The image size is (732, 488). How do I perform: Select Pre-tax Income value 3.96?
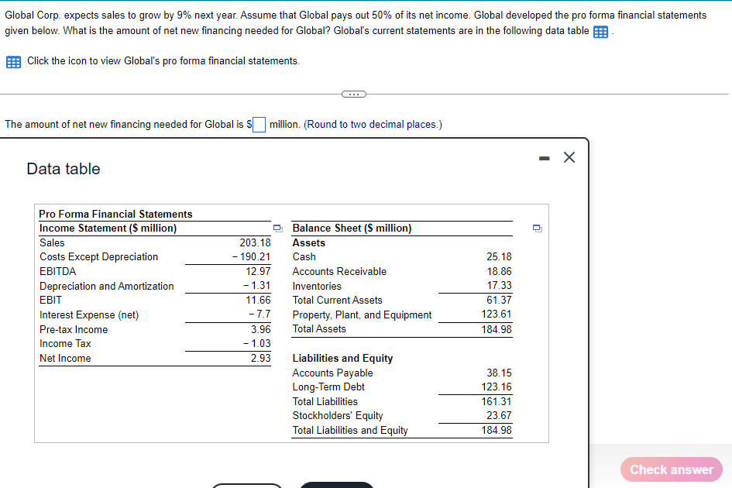point(260,329)
